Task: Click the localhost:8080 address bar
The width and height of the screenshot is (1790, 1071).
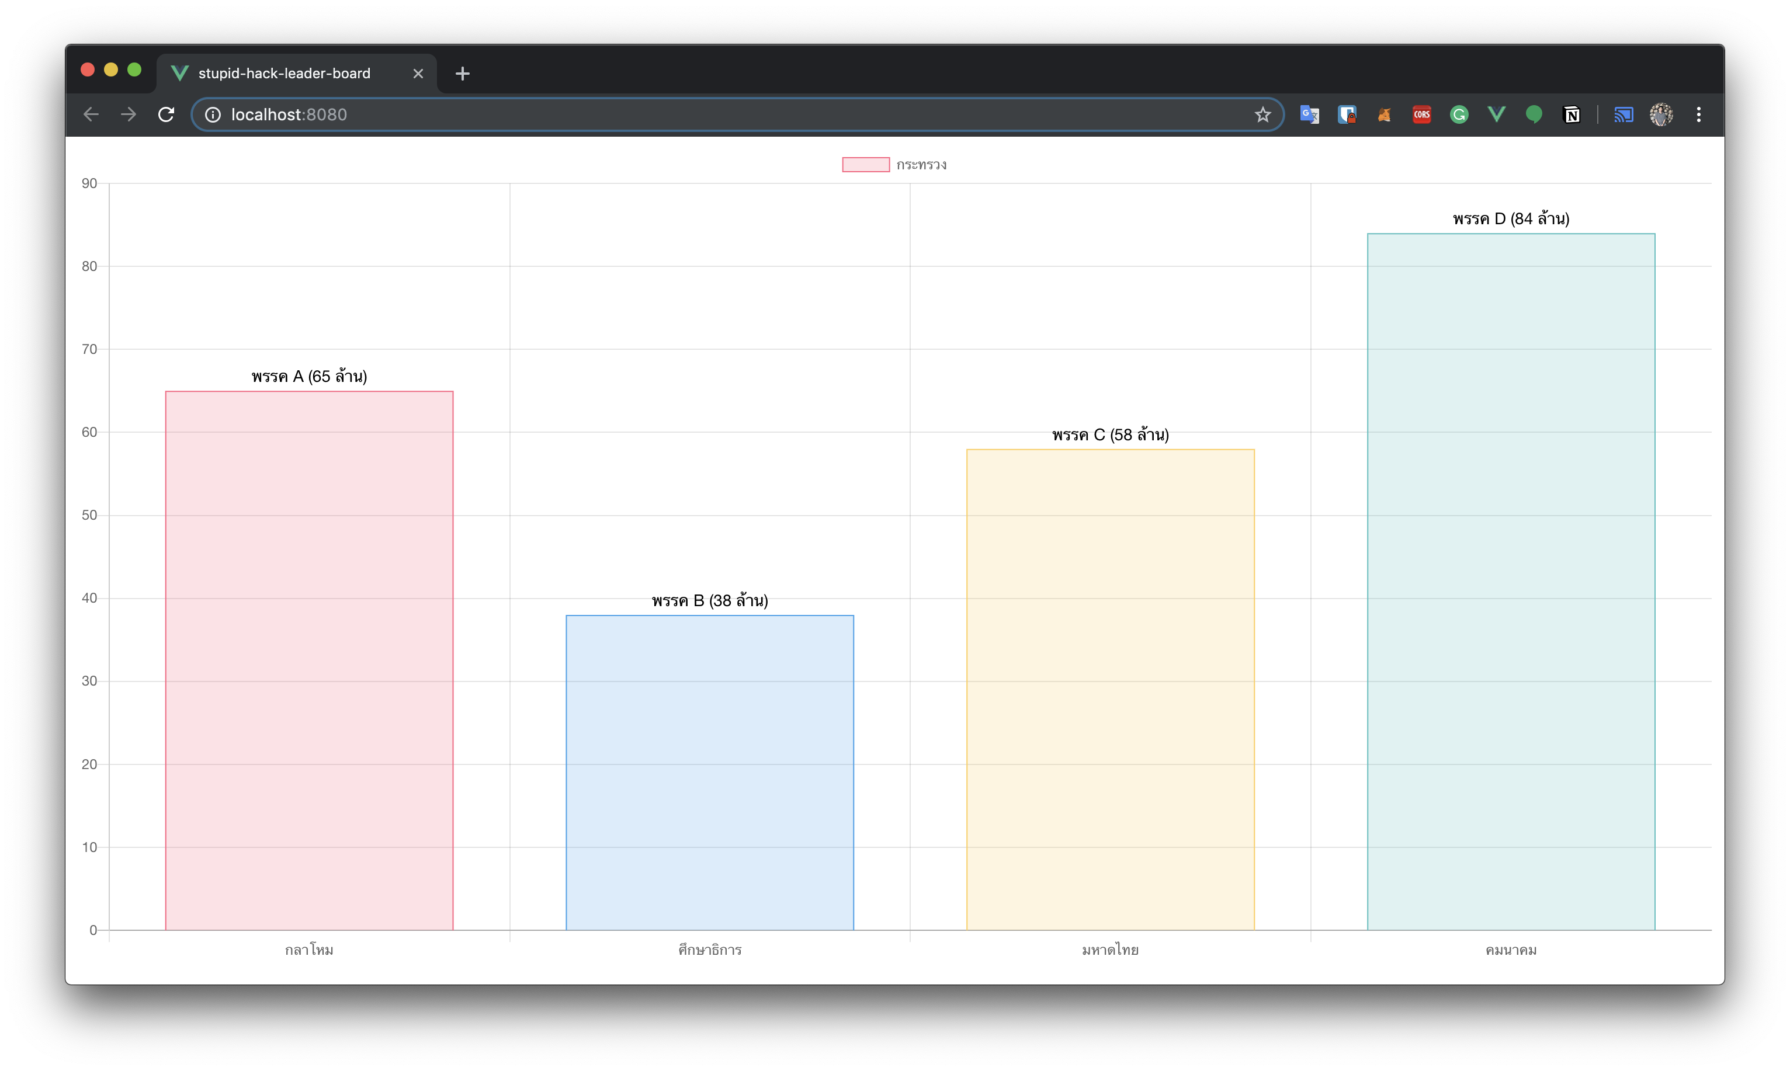Action: point(721,114)
